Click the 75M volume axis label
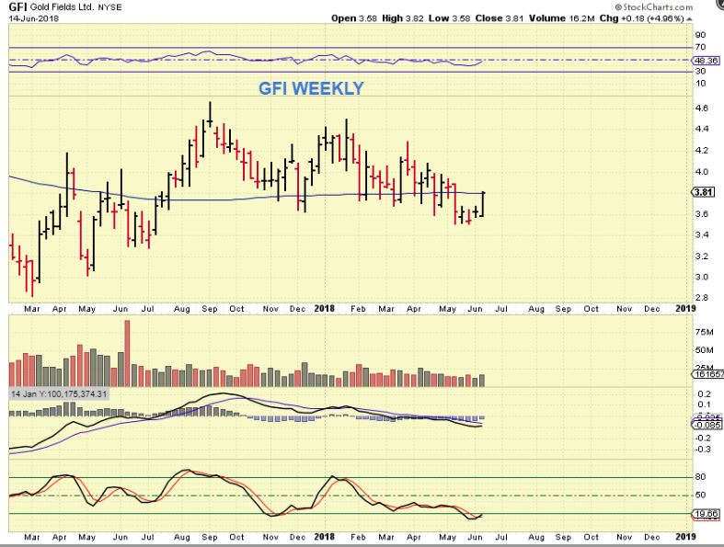Screen dimensions: 724x547 (x=704, y=333)
